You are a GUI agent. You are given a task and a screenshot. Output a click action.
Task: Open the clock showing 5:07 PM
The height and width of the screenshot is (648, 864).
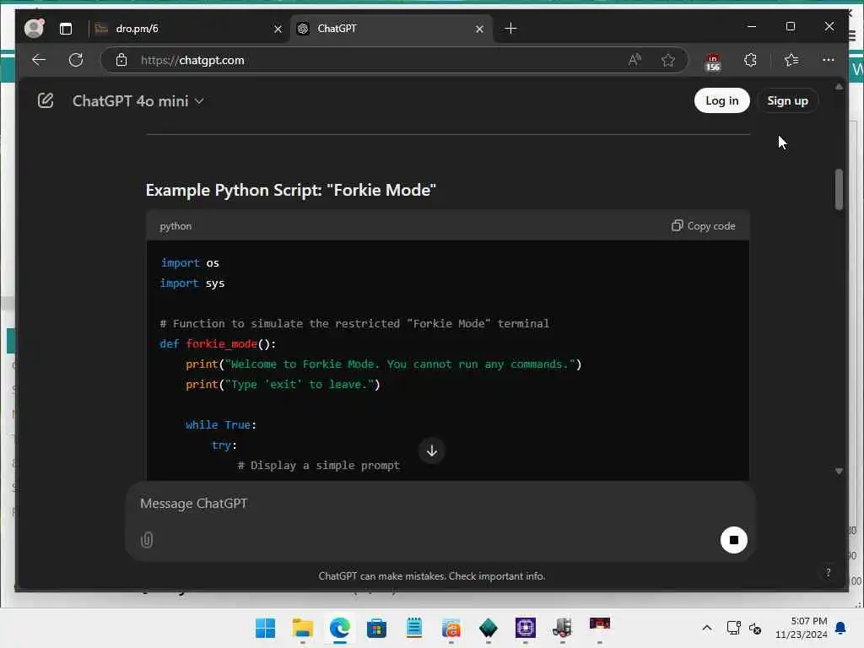pyautogui.click(x=802, y=628)
